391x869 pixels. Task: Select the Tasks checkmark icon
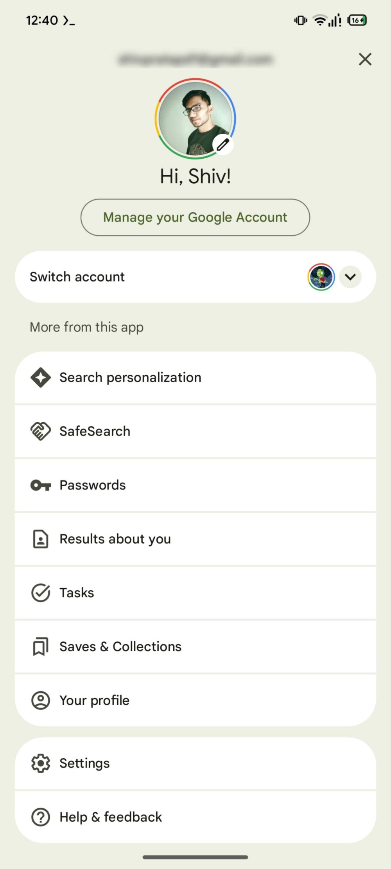[x=40, y=592]
